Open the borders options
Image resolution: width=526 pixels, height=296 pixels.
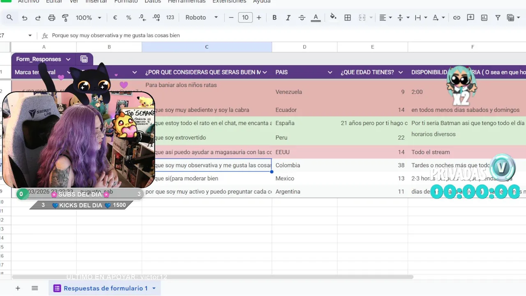click(x=348, y=18)
